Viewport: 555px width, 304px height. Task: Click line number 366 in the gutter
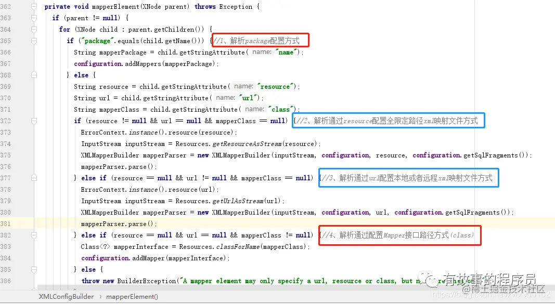coord(6,52)
